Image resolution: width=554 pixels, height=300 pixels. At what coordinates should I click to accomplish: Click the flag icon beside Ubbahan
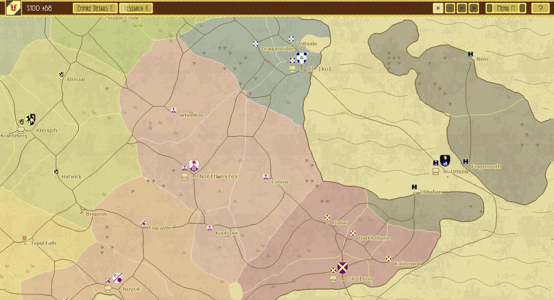click(414, 187)
